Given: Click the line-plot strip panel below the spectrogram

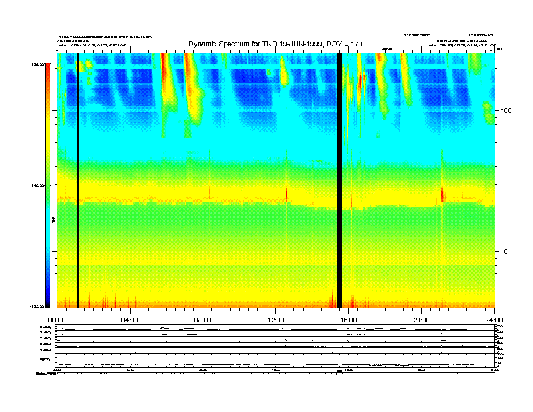Looking at the screenshot, I should [x=276, y=346].
